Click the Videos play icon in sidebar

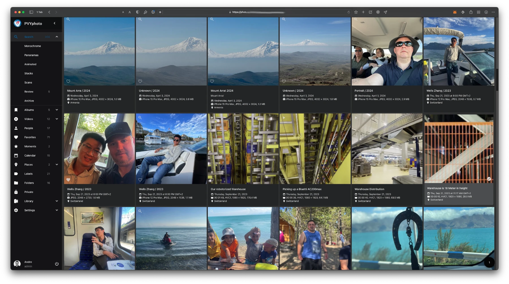[16, 119]
